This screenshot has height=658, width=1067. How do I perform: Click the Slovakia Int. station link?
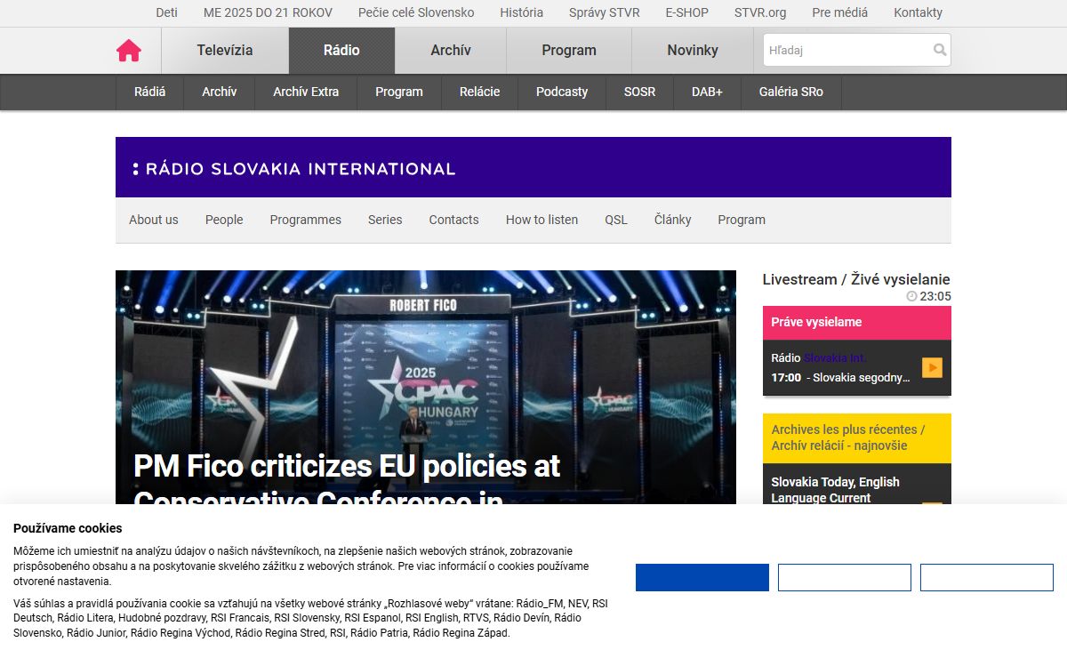[x=834, y=357]
